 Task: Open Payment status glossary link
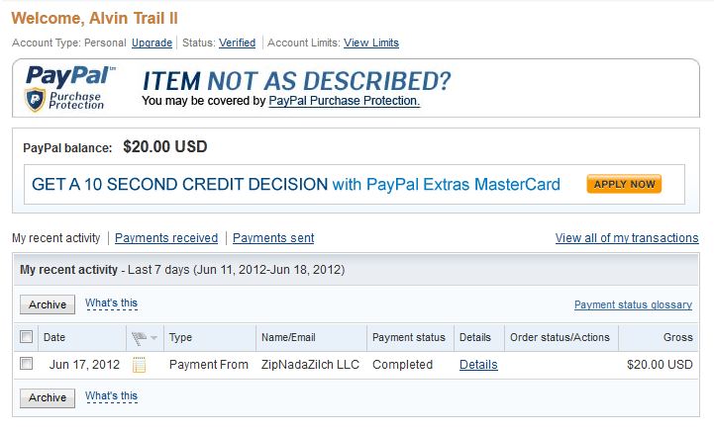click(x=633, y=304)
